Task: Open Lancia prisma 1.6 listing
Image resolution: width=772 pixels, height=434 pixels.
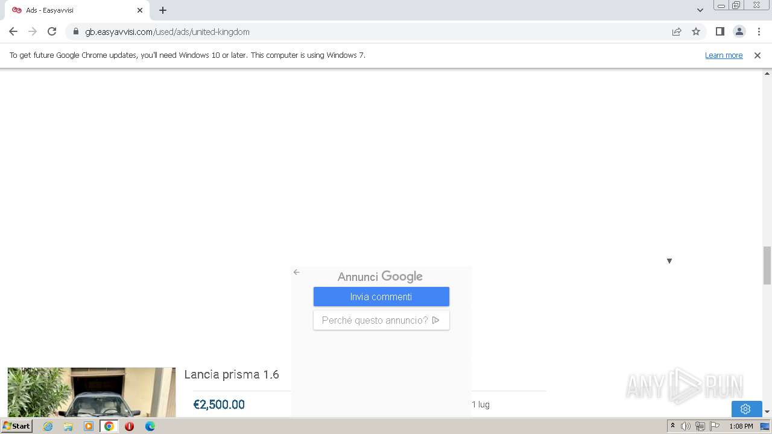Action: coord(232,374)
